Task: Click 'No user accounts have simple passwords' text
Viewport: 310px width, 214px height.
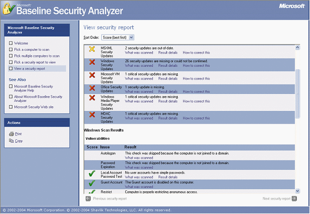Action: [x=155, y=173]
